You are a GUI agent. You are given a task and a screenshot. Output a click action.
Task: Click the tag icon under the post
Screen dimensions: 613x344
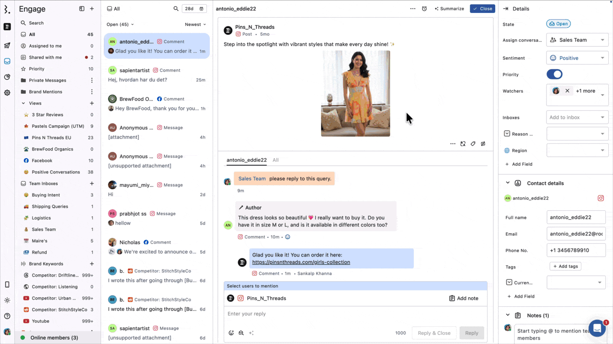(473, 144)
